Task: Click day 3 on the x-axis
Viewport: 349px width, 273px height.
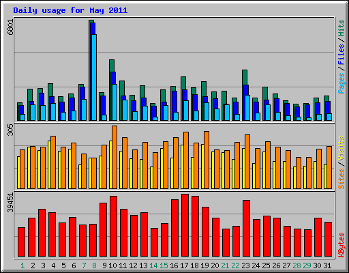Action: (x=43, y=265)
